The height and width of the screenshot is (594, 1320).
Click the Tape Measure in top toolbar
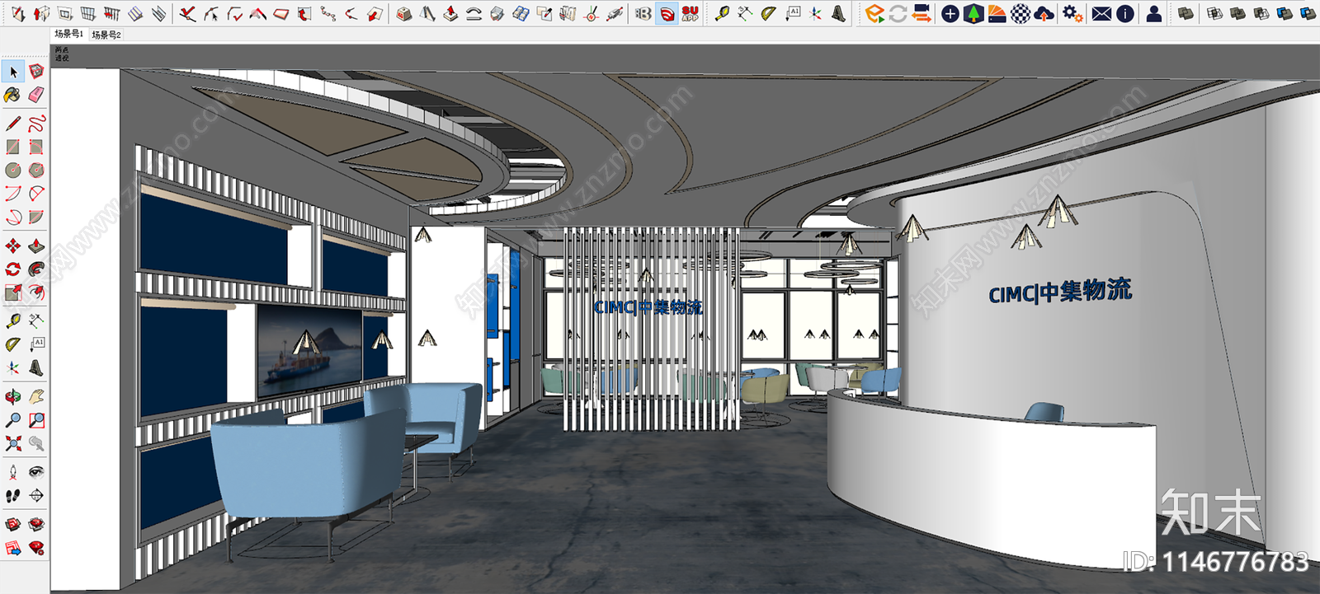[722, 13]
